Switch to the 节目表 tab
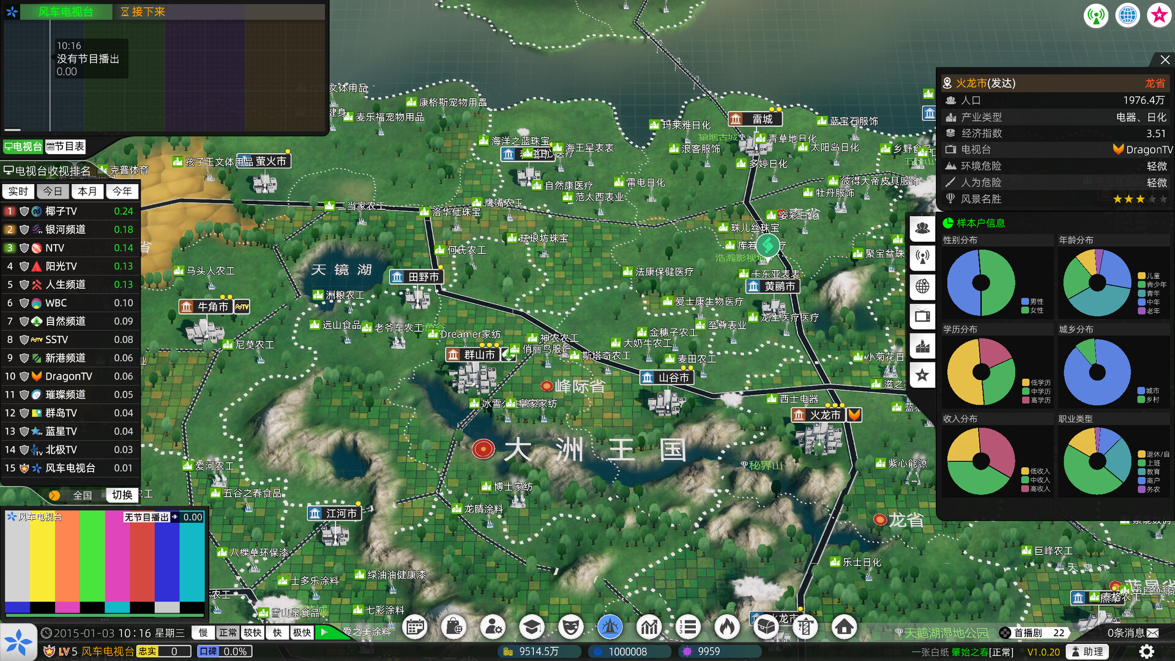Image resolution: width=1175 pixels, height=661 pixels. point(65,146)
